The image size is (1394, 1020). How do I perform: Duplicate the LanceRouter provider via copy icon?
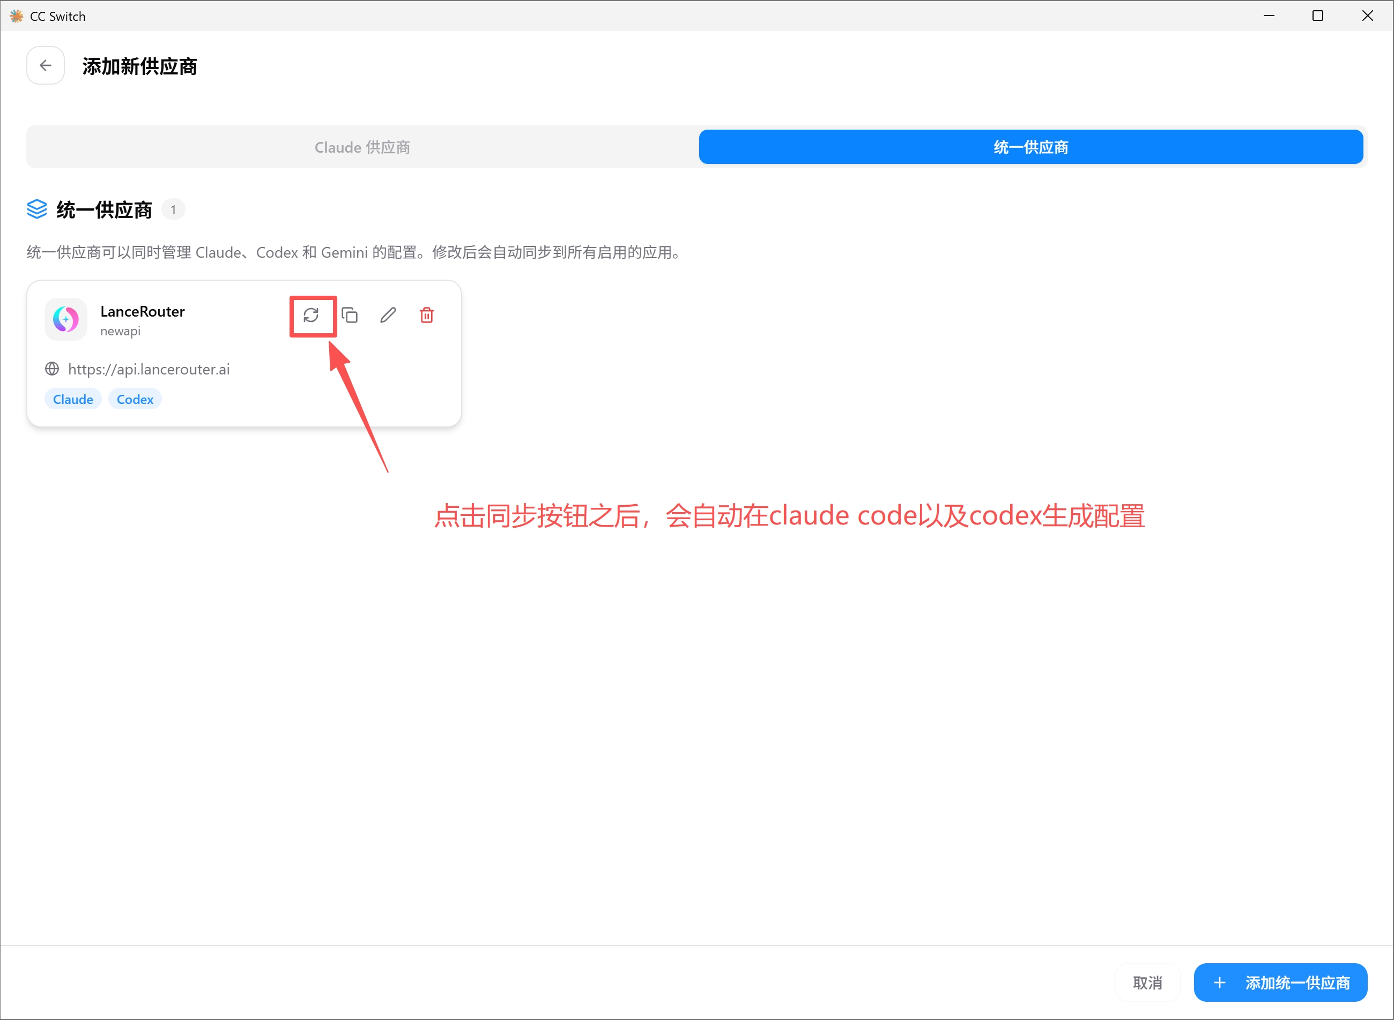(350, 315)
